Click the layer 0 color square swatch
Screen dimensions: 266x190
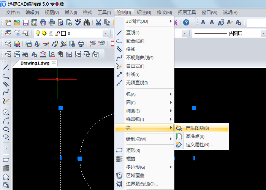(x=63, y=33)
